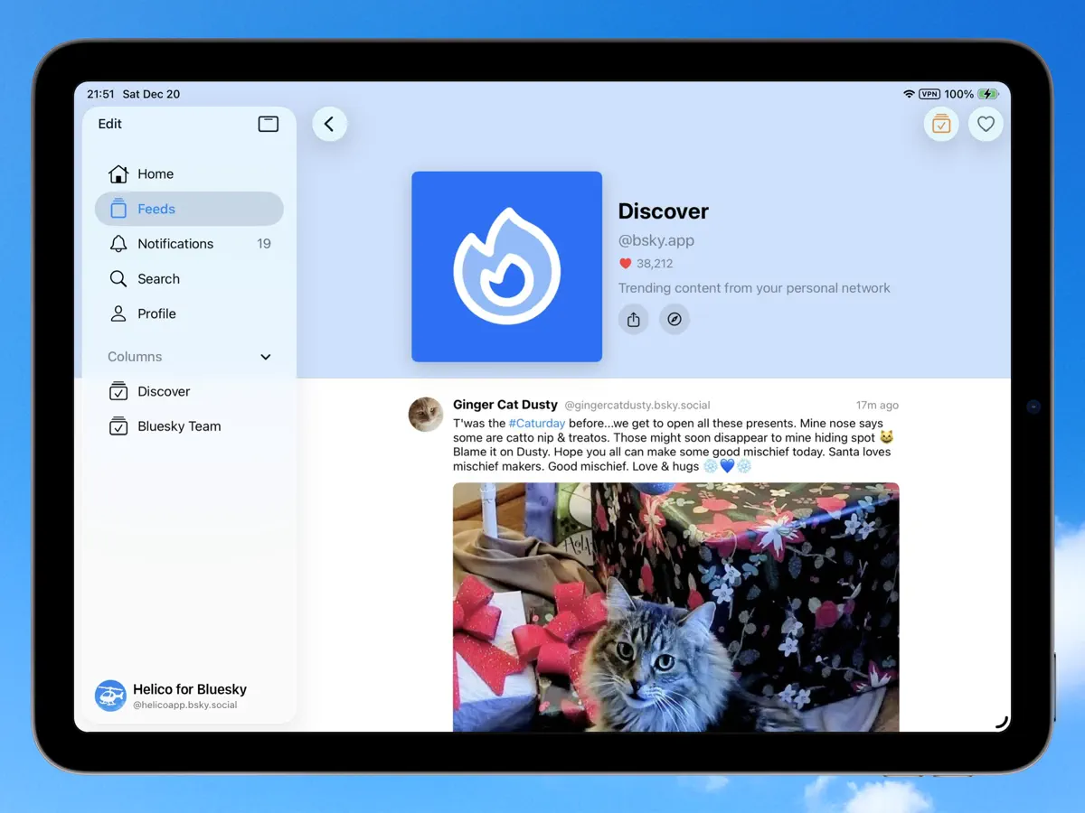Click the Columns section label
The width and height of the screenshot is (1085, 813).
coord(135,357)
